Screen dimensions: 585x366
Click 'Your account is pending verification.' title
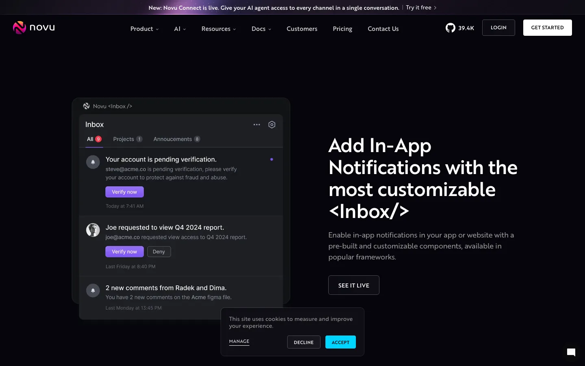(161, 159)
